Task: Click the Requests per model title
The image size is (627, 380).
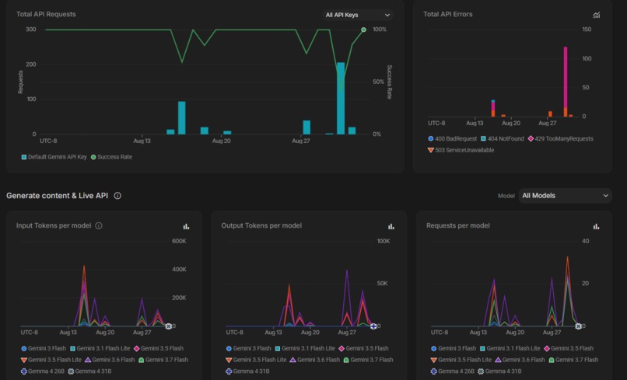Action: pyautogui.click(x=458, y=225)
